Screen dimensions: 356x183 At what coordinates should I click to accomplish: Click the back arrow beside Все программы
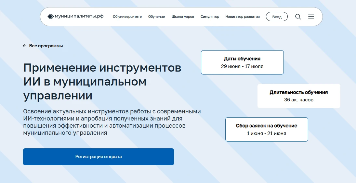(25, 46)
